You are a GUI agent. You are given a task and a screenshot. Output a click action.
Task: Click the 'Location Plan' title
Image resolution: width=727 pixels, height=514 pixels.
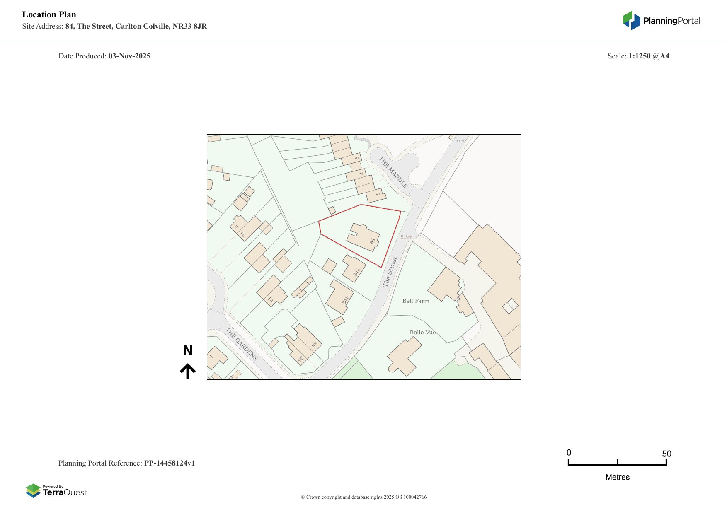point(49,14)
